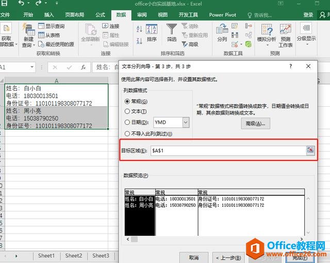Select the 电话 column in data preview
This screenshot has height=263, width=330.
tap(176, 212)
